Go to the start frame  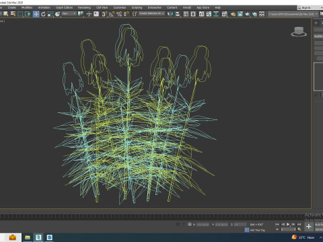(x=277, y=225)
